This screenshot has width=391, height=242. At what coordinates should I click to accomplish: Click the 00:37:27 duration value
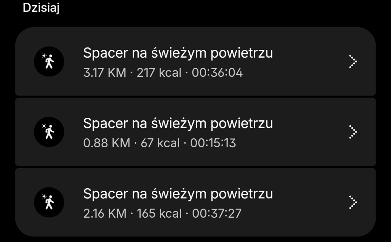pos(217,214)
